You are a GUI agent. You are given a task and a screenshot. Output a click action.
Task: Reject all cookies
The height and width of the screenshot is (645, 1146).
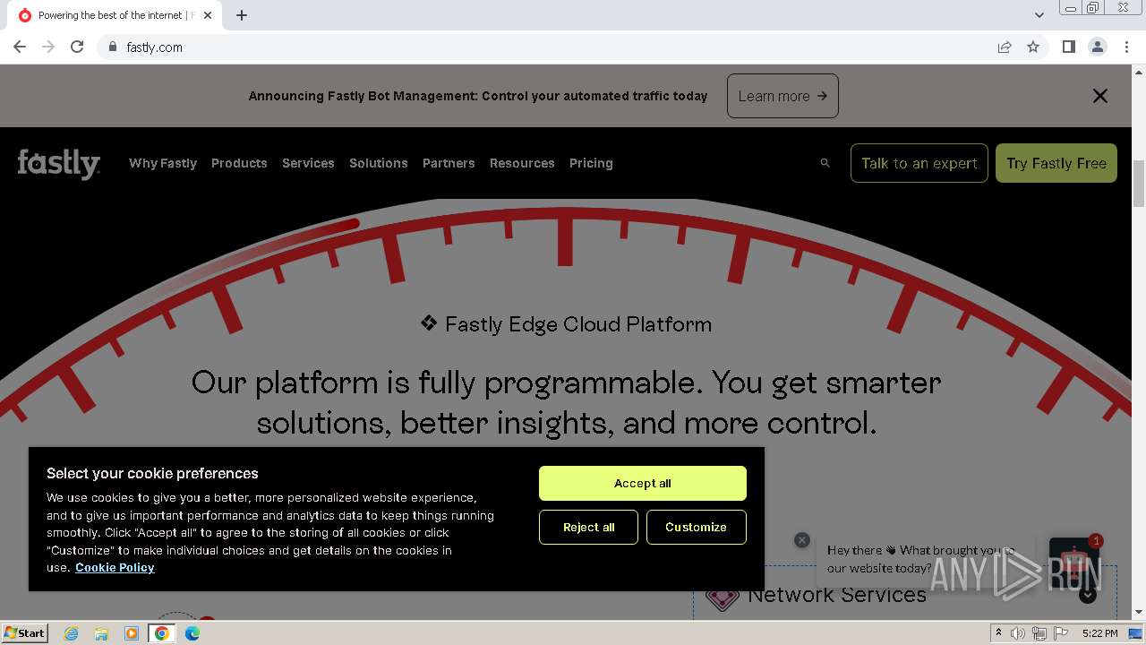tap(589, 528)
